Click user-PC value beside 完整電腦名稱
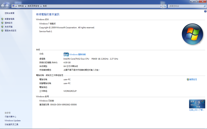The image size is (207, 129). click(67, 83)
